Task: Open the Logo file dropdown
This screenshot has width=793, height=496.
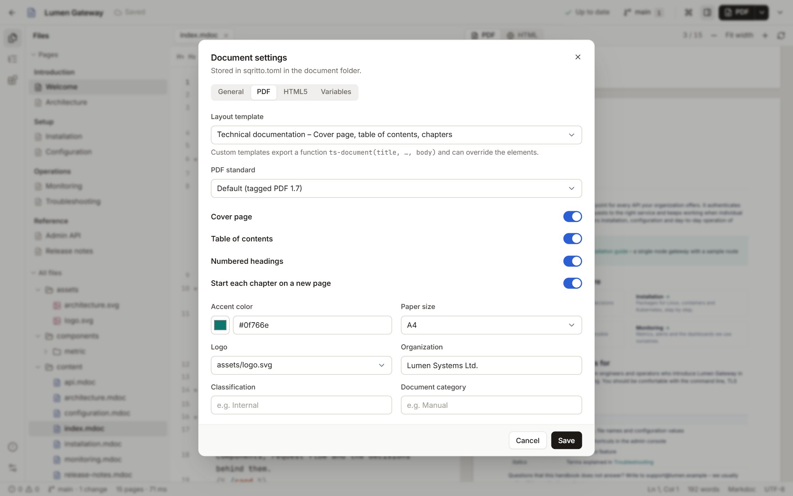Action: (x=301, y=365)
